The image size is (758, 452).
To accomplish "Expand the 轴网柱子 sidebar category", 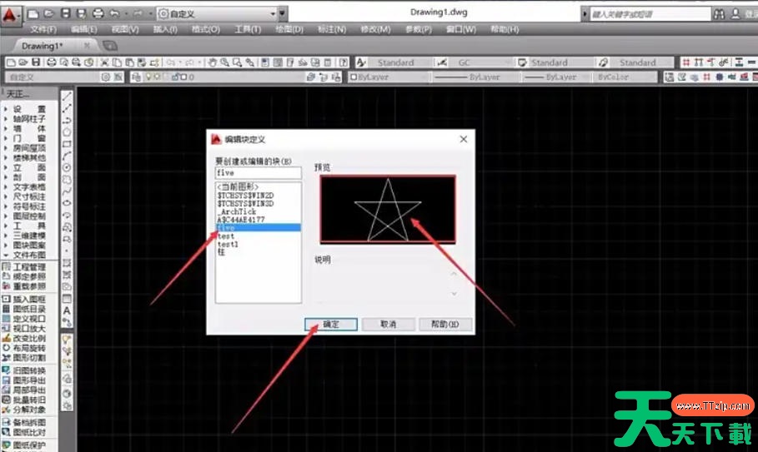I will 29,118.
